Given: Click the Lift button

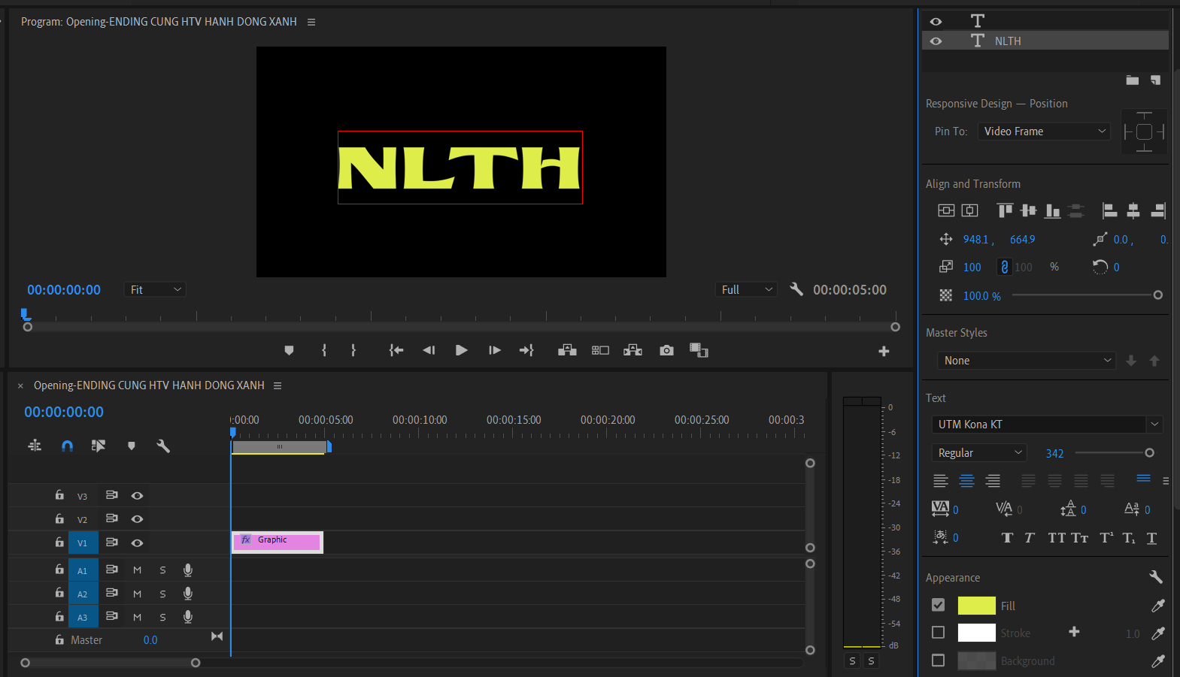Looking at the screenshot, I should [567, 350].
